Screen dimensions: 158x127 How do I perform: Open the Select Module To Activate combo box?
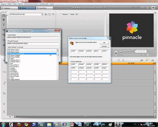(x=33, y=50)
